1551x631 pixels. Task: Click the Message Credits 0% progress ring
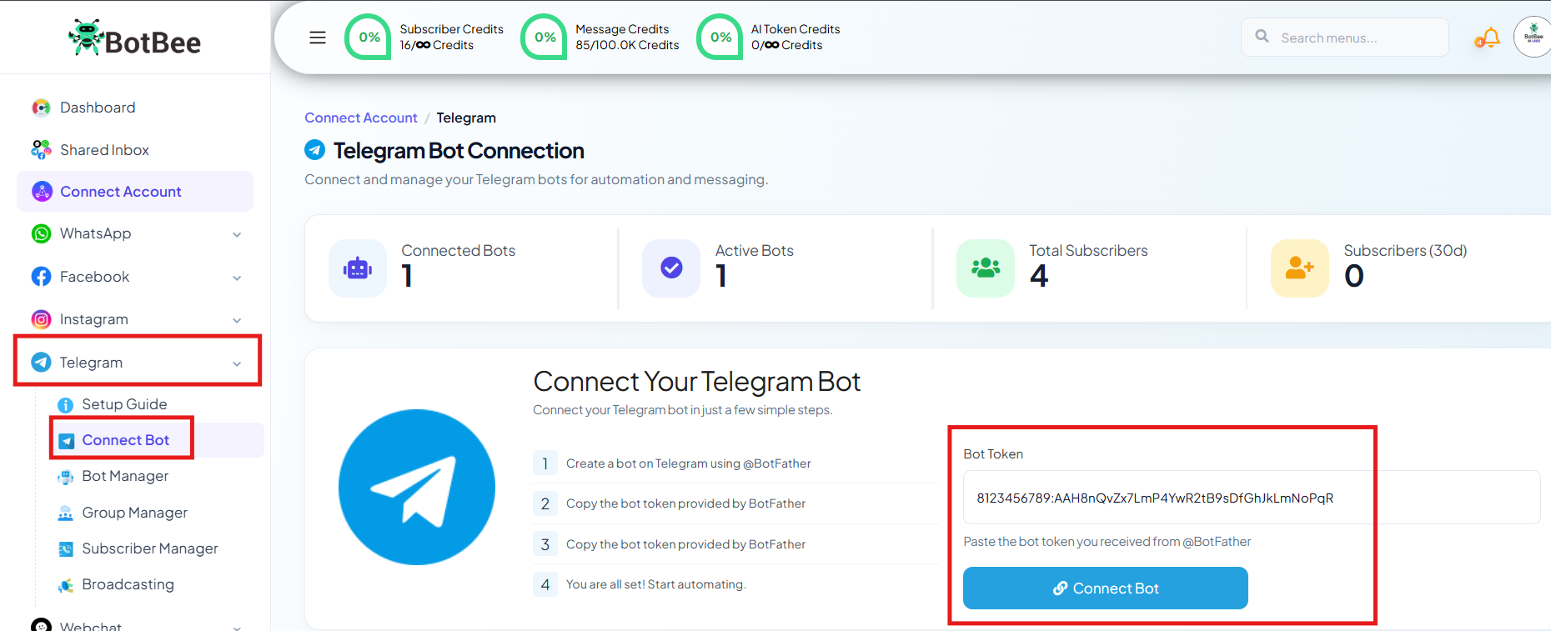(544, 38)
